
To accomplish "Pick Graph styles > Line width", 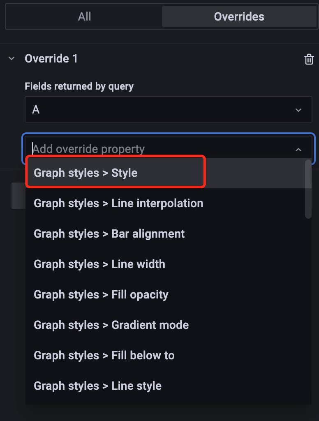I will click(x=99, y=264).
